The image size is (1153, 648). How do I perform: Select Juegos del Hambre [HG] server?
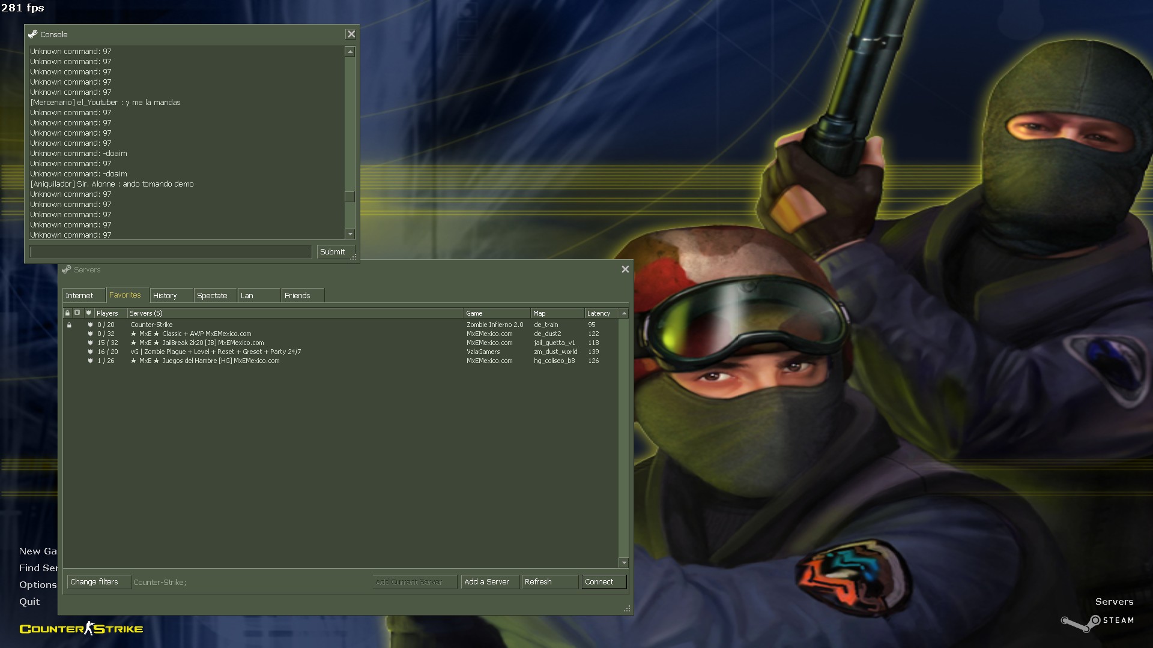tap(340, 361)
